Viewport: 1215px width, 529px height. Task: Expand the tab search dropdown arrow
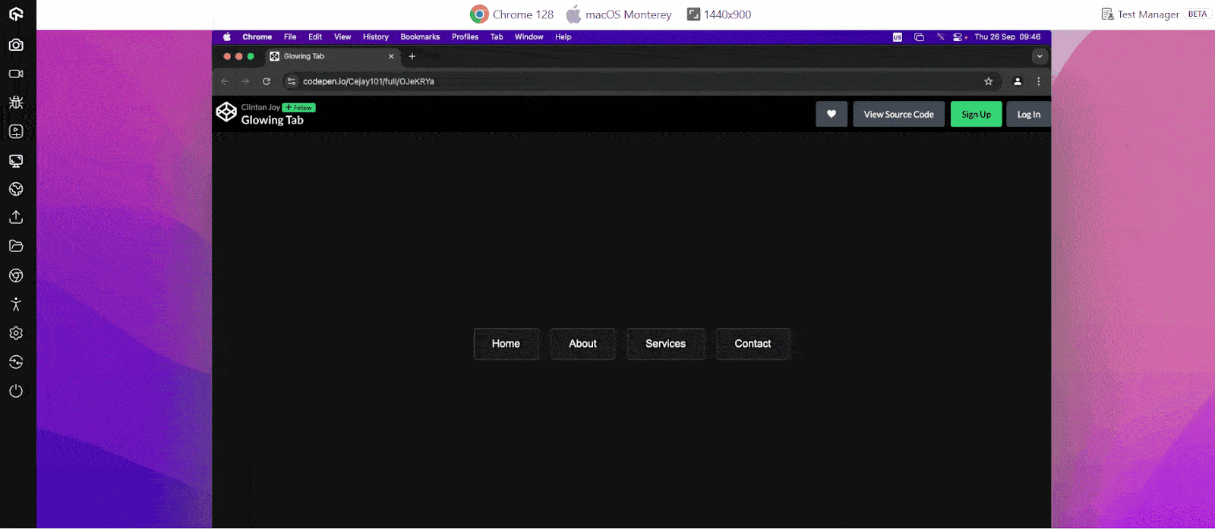[1040, 56]
